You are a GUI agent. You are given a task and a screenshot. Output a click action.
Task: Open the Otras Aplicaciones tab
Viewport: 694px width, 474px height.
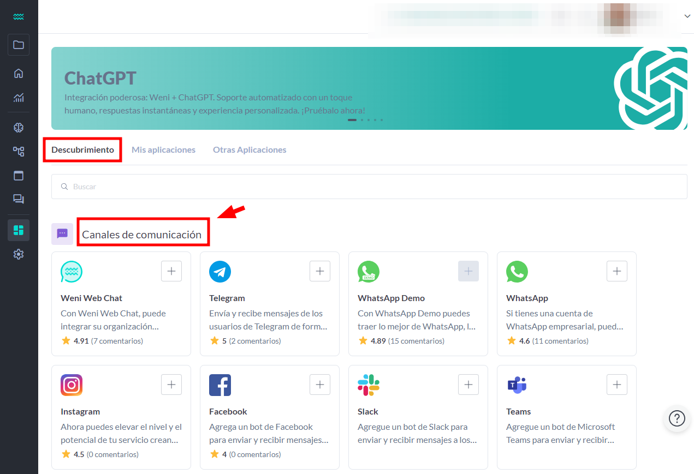pyautogui.click(x=250, y=149)
